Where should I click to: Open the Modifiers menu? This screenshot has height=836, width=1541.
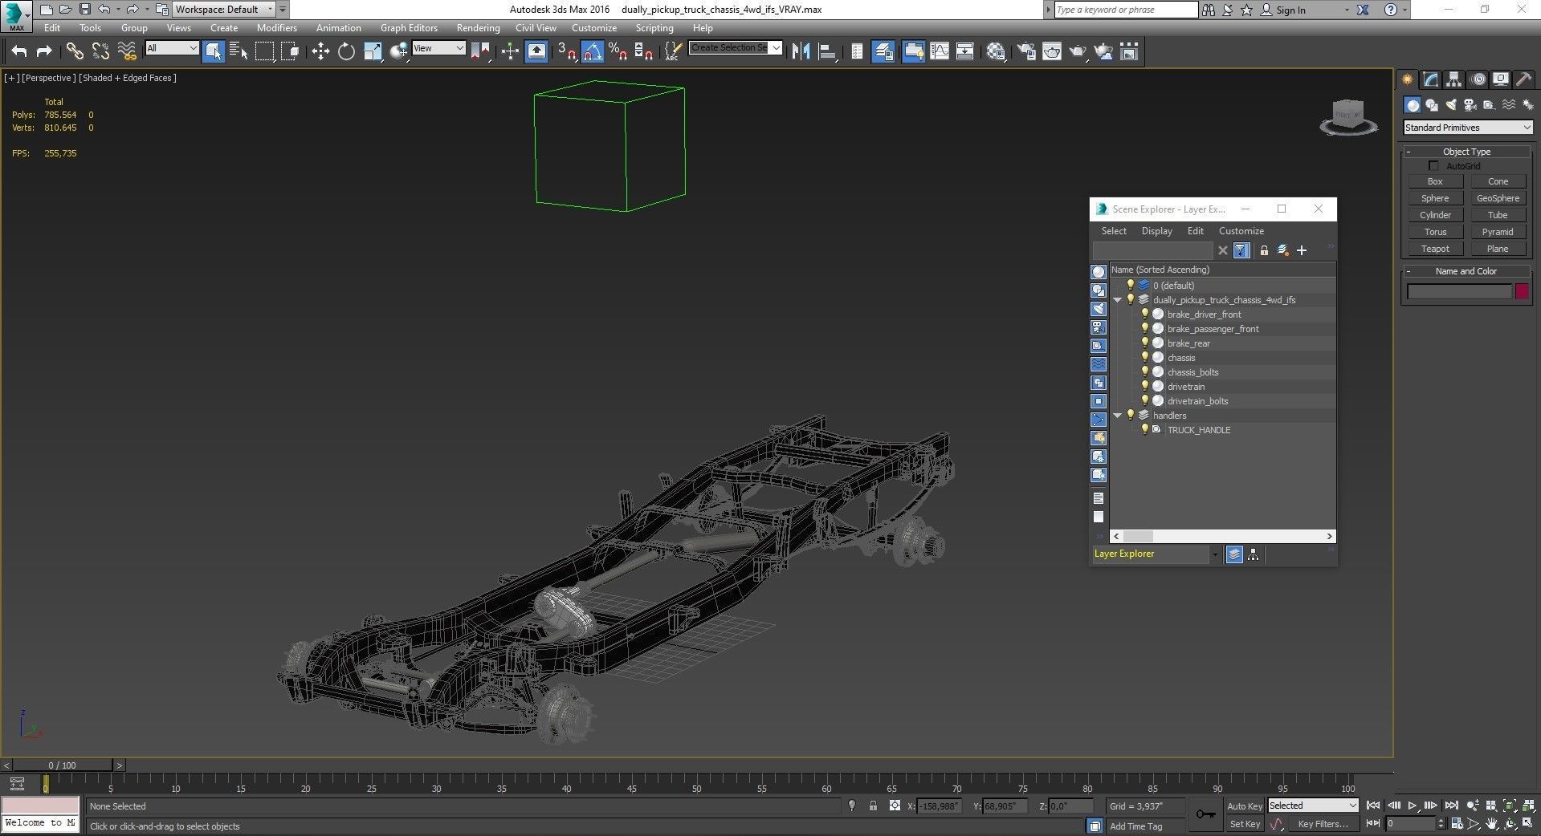(x=276, y=28)
